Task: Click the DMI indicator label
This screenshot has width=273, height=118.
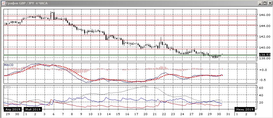Action: point(6,87)
